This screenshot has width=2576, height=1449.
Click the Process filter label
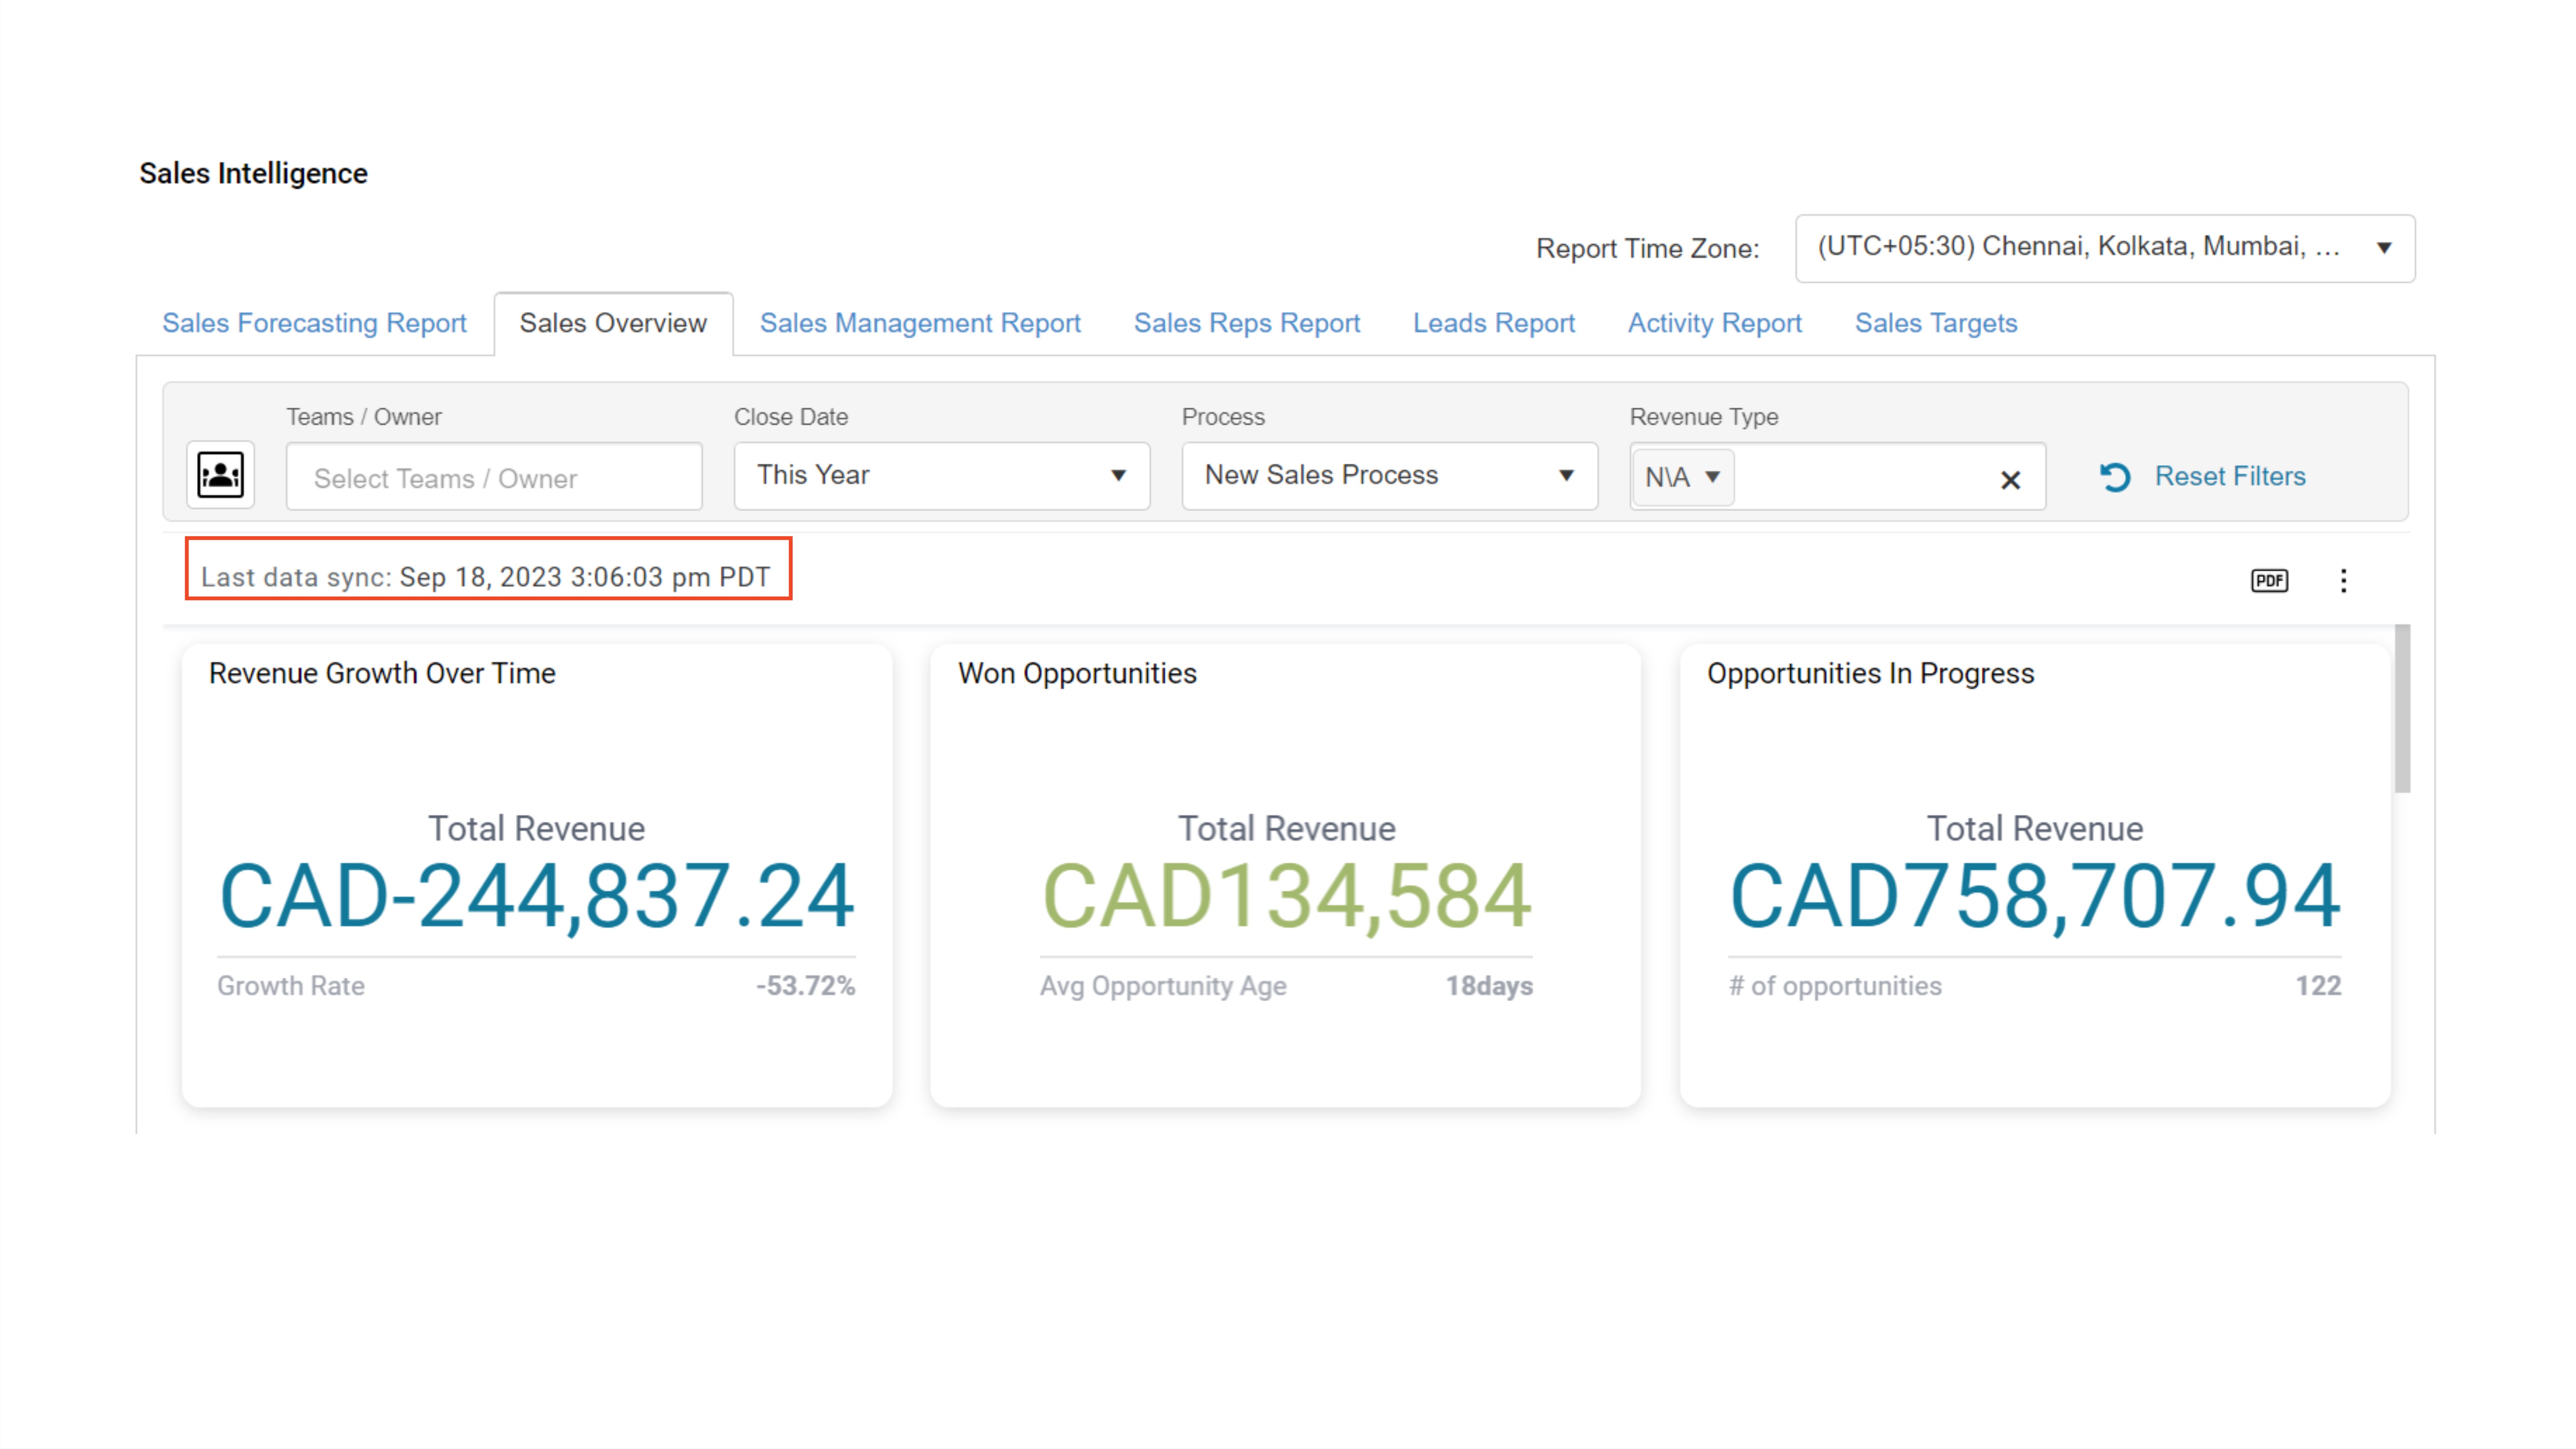pyautogui.click(x=1223, y=417)
